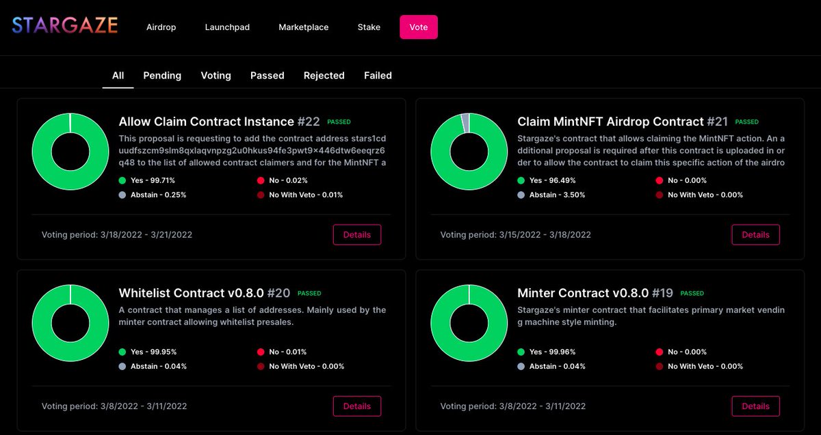821x435 pixels.
Task: Open Details for proposal #22
Action: 357,234
